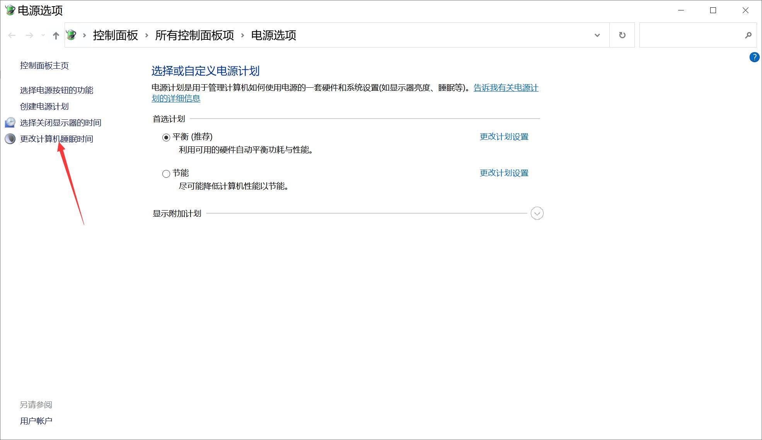The height and width of the screenshot is (440, 762).
Task: Go to 控制面板主页
Action: coord(44,66)
